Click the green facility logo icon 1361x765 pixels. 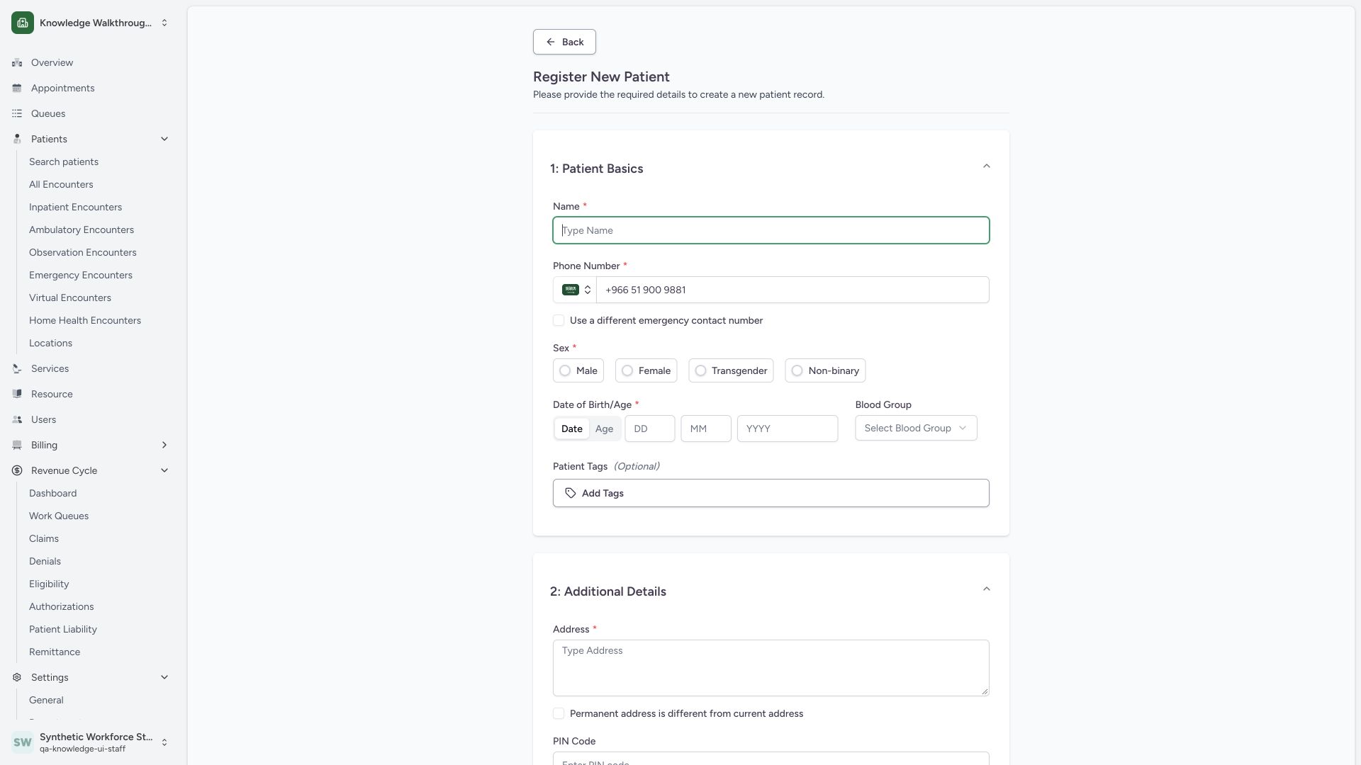click(x=23, y=23)
